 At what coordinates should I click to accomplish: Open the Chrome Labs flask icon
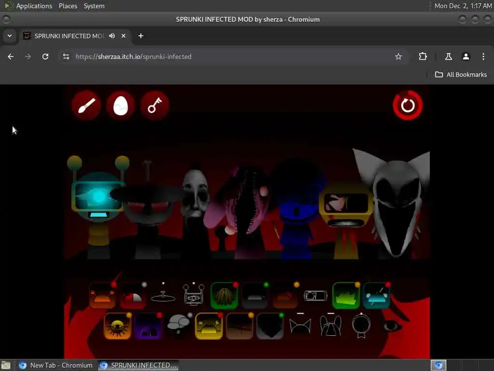click(449, 57)
